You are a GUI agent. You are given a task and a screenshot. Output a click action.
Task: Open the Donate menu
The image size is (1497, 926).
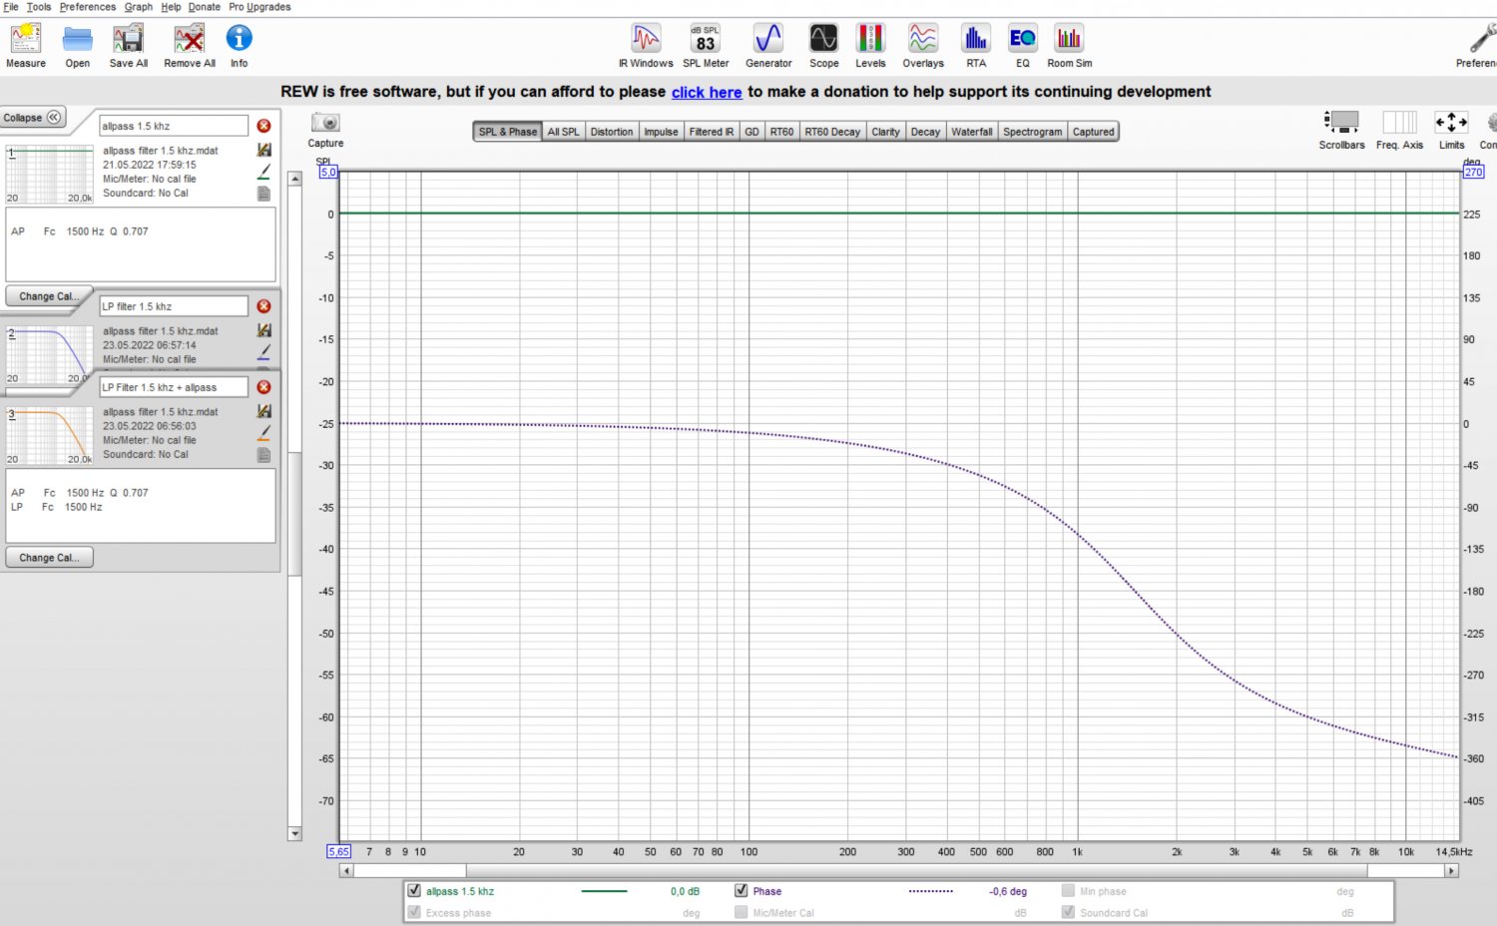(205, 7)
